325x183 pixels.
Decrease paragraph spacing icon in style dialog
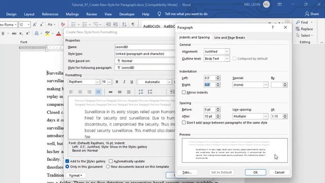coord(150,92)
